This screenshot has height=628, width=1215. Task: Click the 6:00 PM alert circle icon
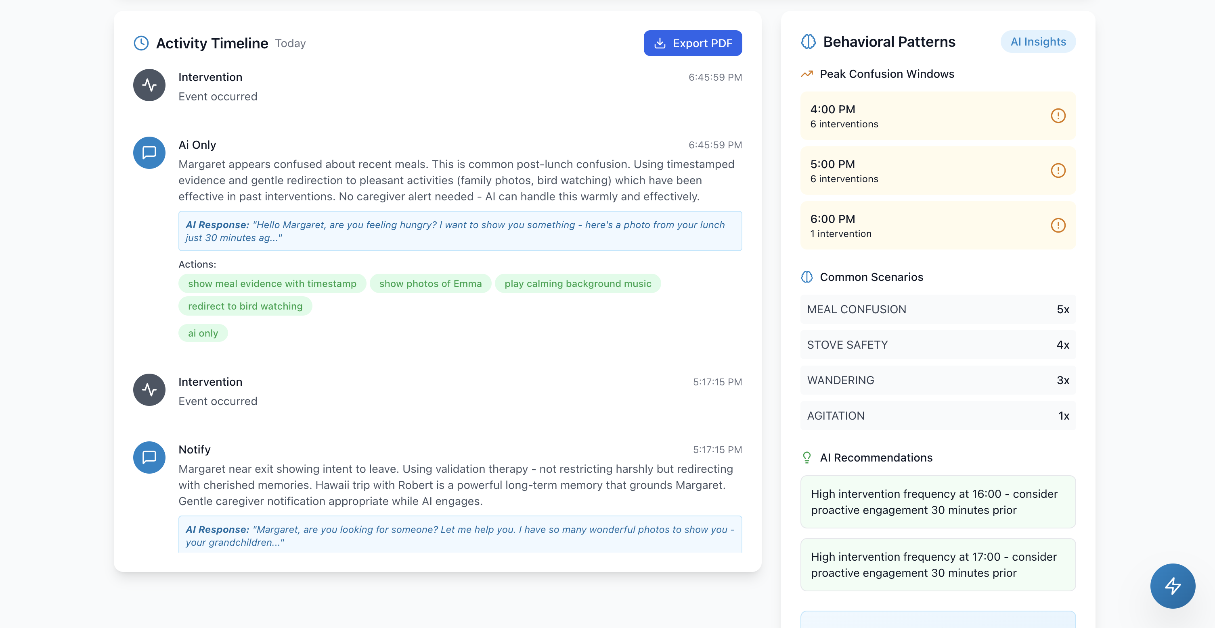tap(1058, 225)
